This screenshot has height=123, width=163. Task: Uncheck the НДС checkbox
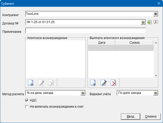(27, 100)
